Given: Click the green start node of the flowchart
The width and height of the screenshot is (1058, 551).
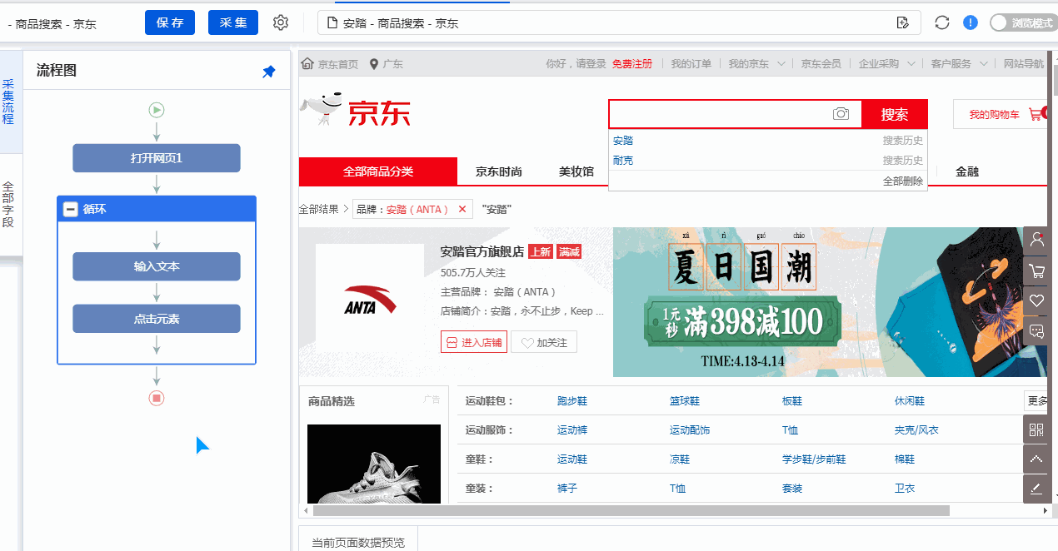Looking at the screenshot, I should (157, 110).
